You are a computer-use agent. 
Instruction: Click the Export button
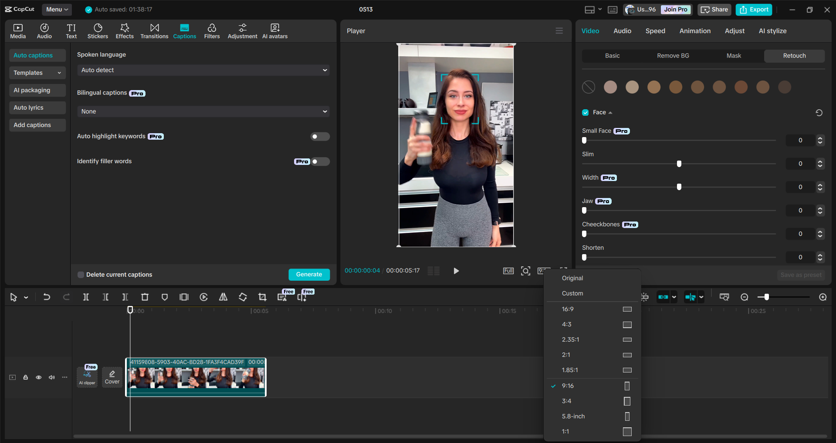click(x=753, y=9)
